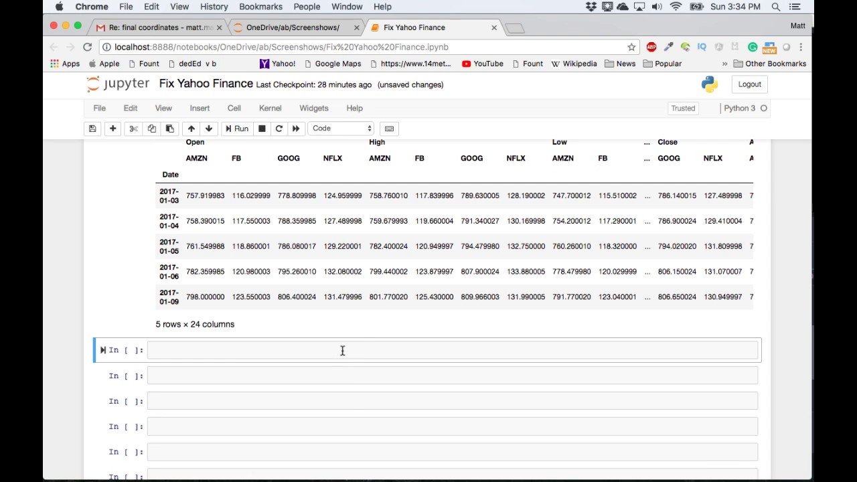Cut selected cells with scissors icon
Screen dimensions: 857x482
coord(133,129)
